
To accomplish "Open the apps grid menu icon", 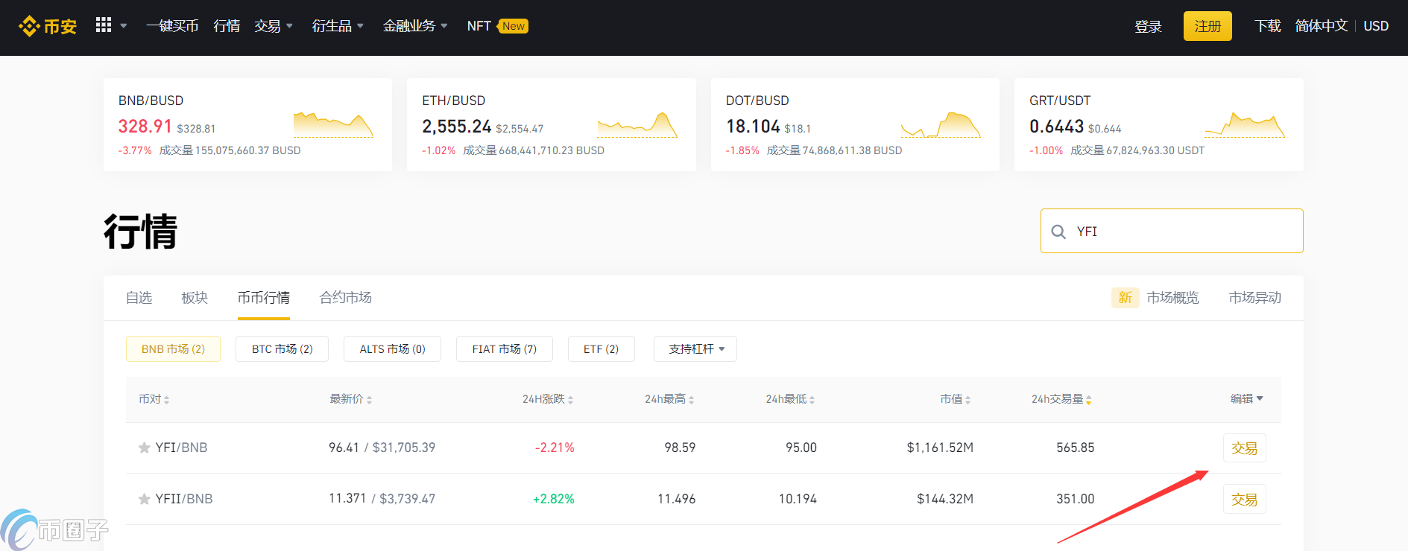I will (x=104, y=25).
